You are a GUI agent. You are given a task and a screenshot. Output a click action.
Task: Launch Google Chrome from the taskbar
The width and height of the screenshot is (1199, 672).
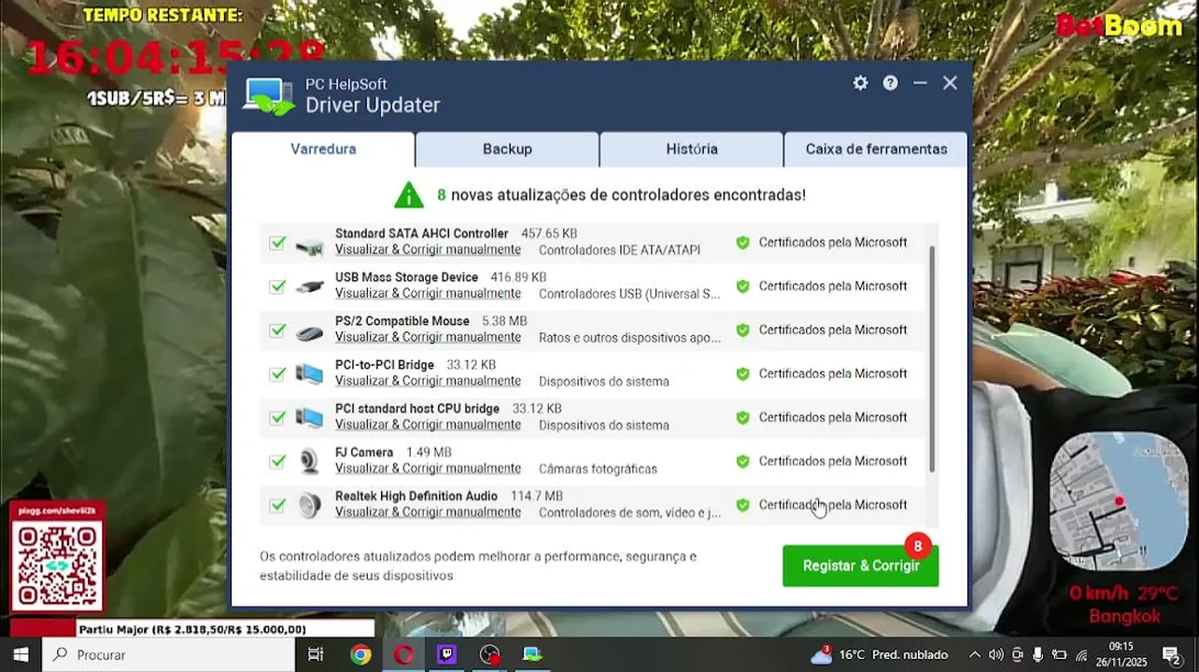[360, 654]
